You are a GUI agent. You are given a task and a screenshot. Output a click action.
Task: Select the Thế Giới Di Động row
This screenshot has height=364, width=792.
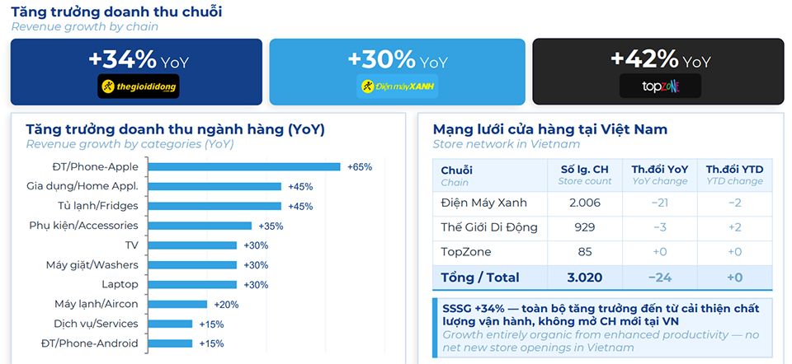[602, 227]
